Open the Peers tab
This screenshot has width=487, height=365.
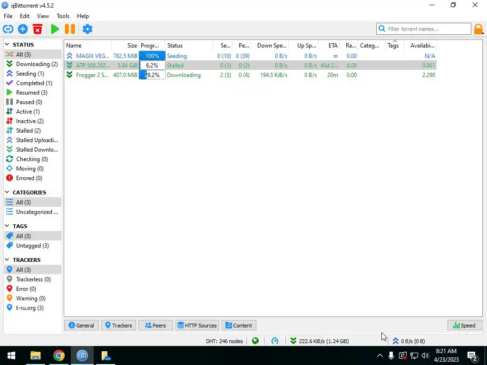156,325
